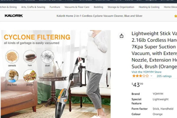Click the star rating icons
The height and width of the screenshot is (118, 177).
140,76
